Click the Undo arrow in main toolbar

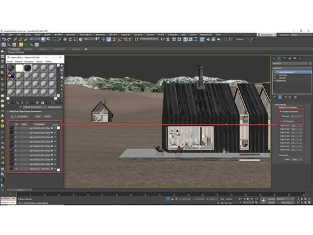(x=4, y=39)
